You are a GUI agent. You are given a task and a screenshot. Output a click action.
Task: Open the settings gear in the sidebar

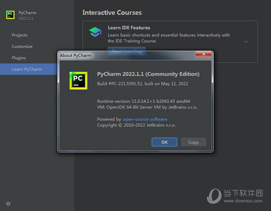tap(8, 204)
